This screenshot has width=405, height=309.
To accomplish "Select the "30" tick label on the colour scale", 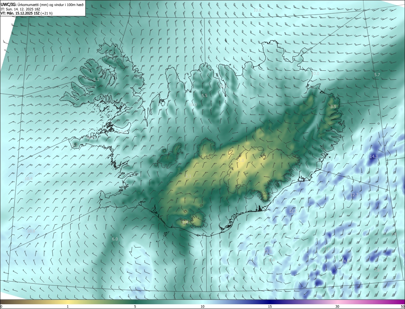I will pyautogui.click(x=337, y=307).
